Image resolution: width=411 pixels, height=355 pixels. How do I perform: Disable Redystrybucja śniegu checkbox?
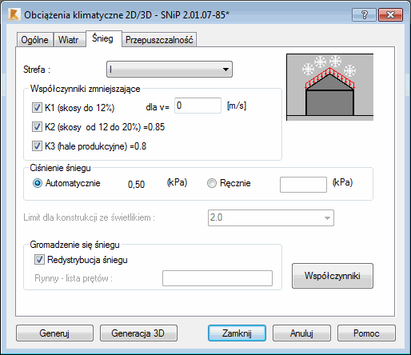(x=39, y=260)
